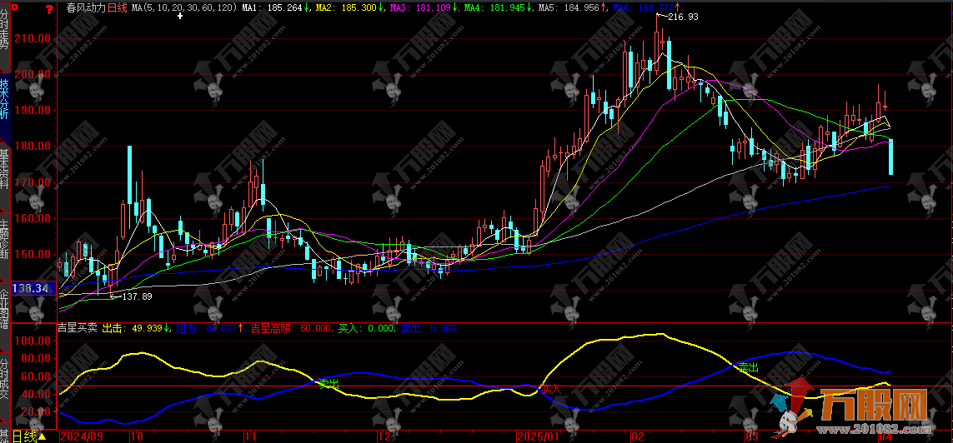Screen dimensions: 953x443
Task: Click the red 日线 label beside stock name
Action: click(x=118, y=8)
